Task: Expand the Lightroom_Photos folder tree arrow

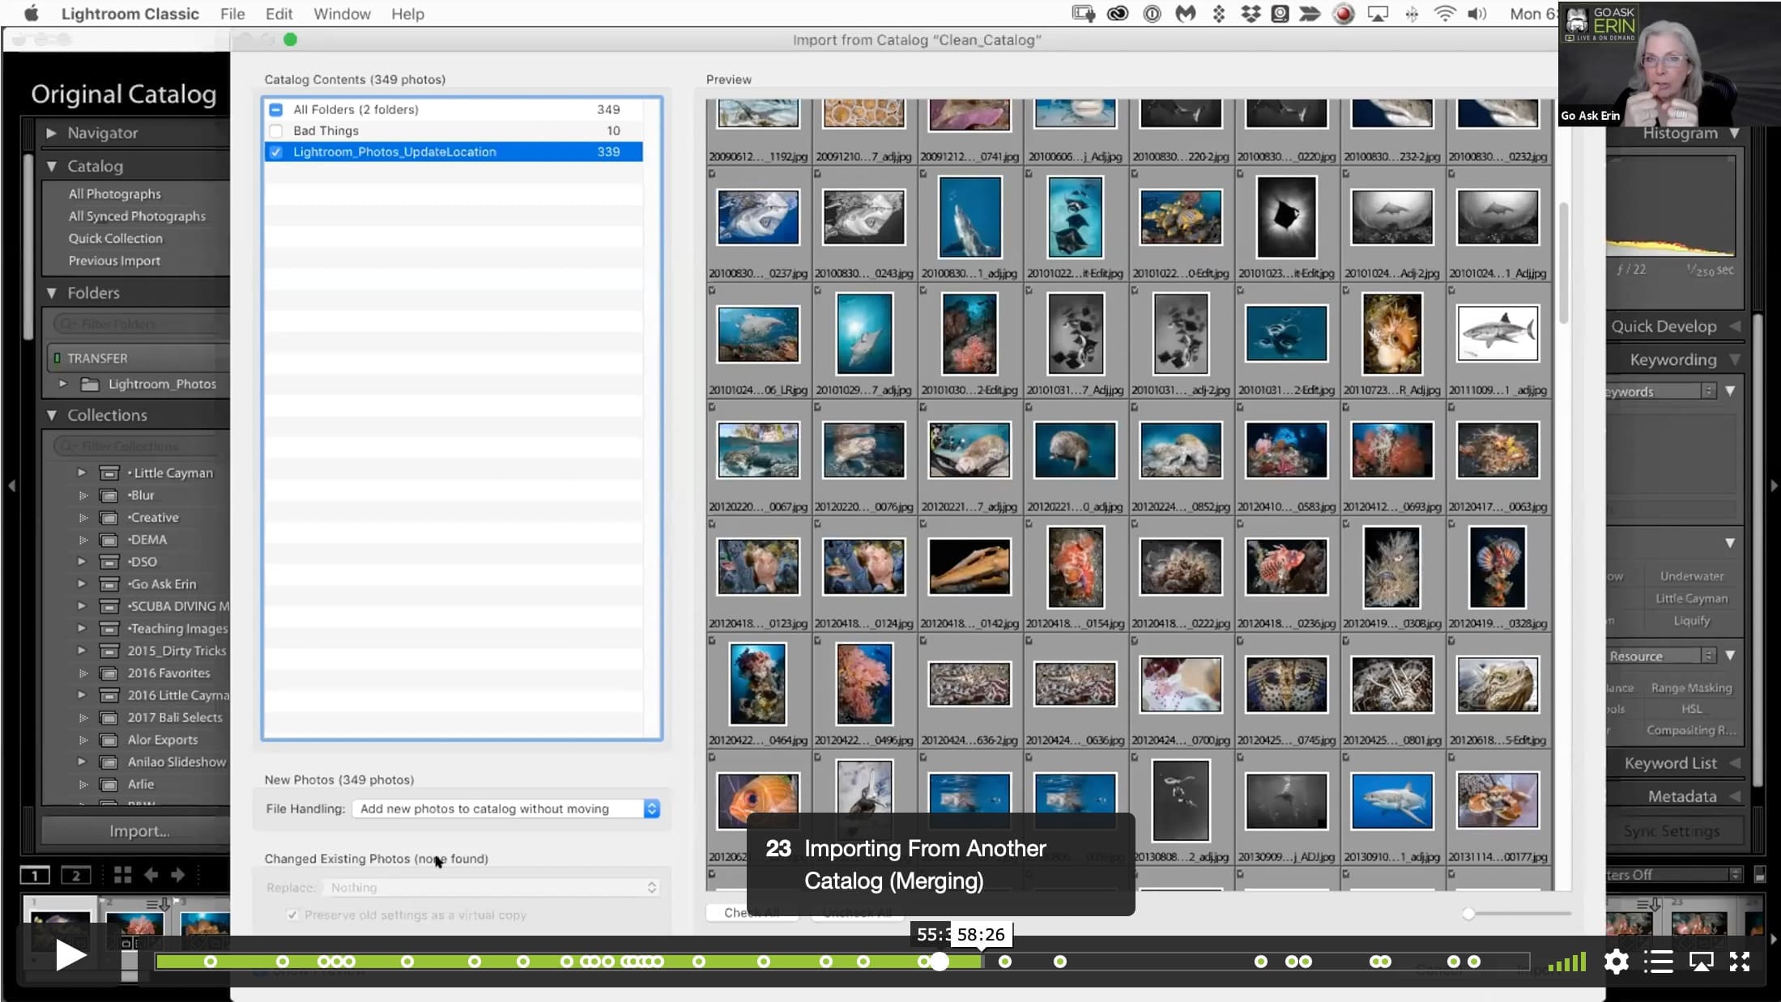Action: 62,384
